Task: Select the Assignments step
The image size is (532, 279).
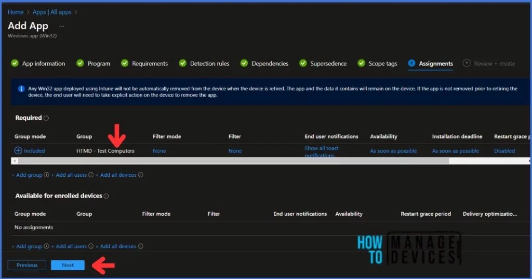Action: (431, 63)
